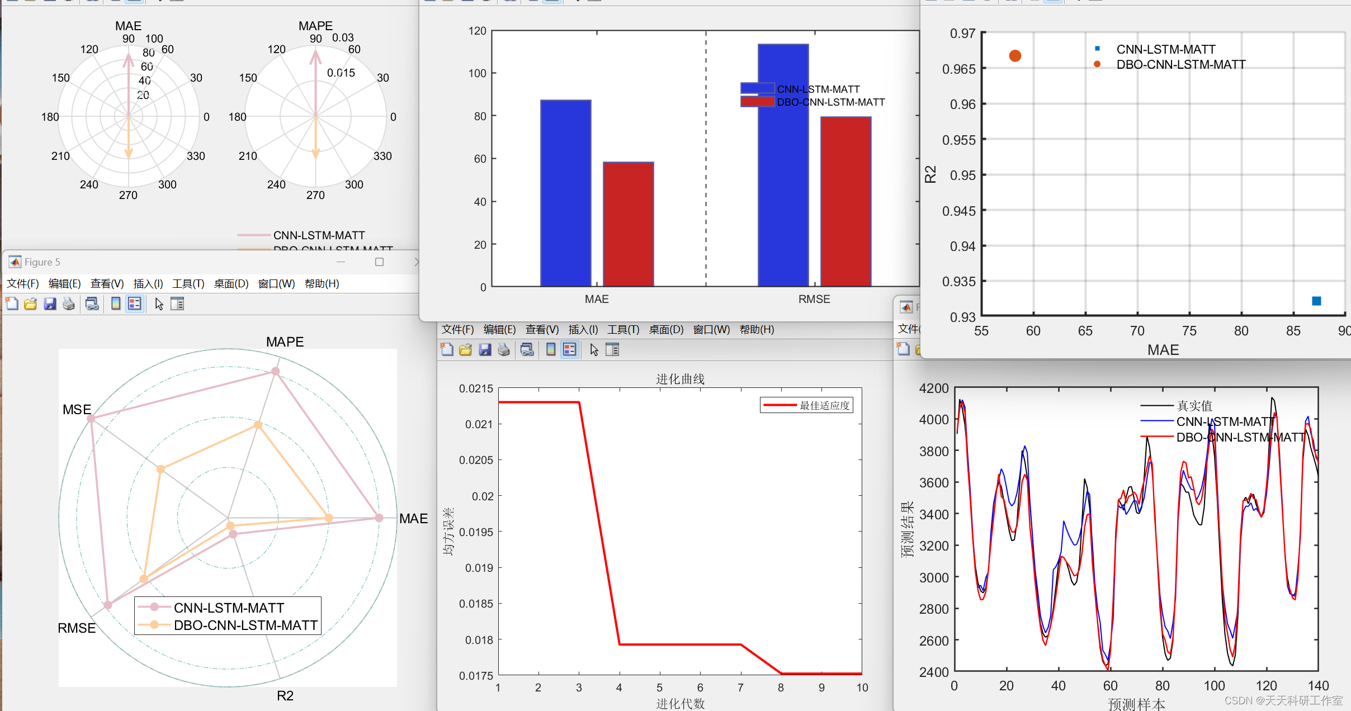Screen dimensions: 1351x711
Task: New Figure icon in evolution curve window
Action: pos(447,349)
